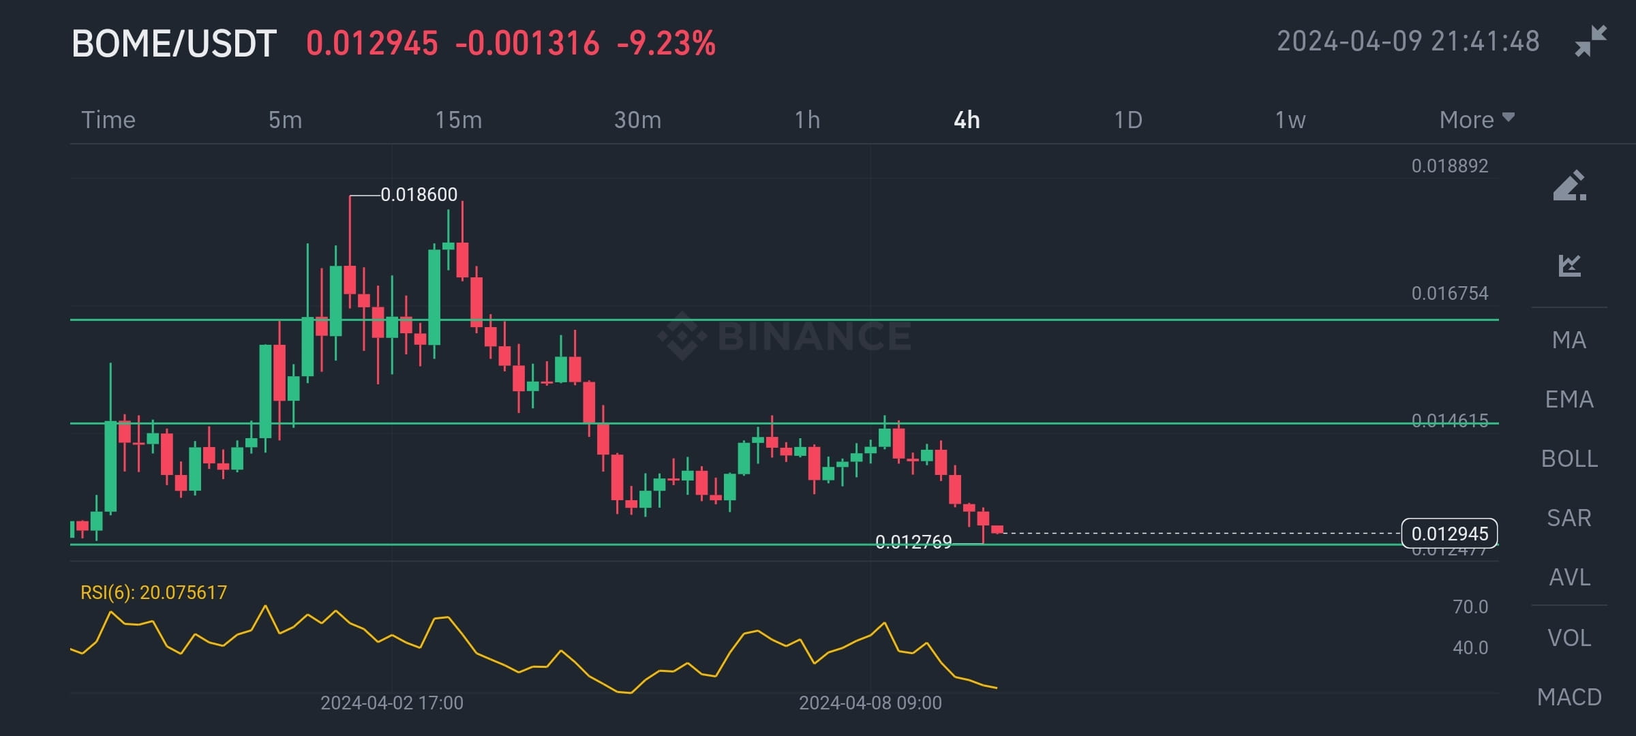Click the 0.012945 current price tag
This screenshot has width=1636, height=736.
[1448, 534]
